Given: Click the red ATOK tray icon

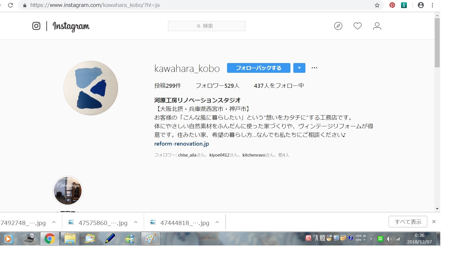Looking at the screenshot, I should [308, 238].
